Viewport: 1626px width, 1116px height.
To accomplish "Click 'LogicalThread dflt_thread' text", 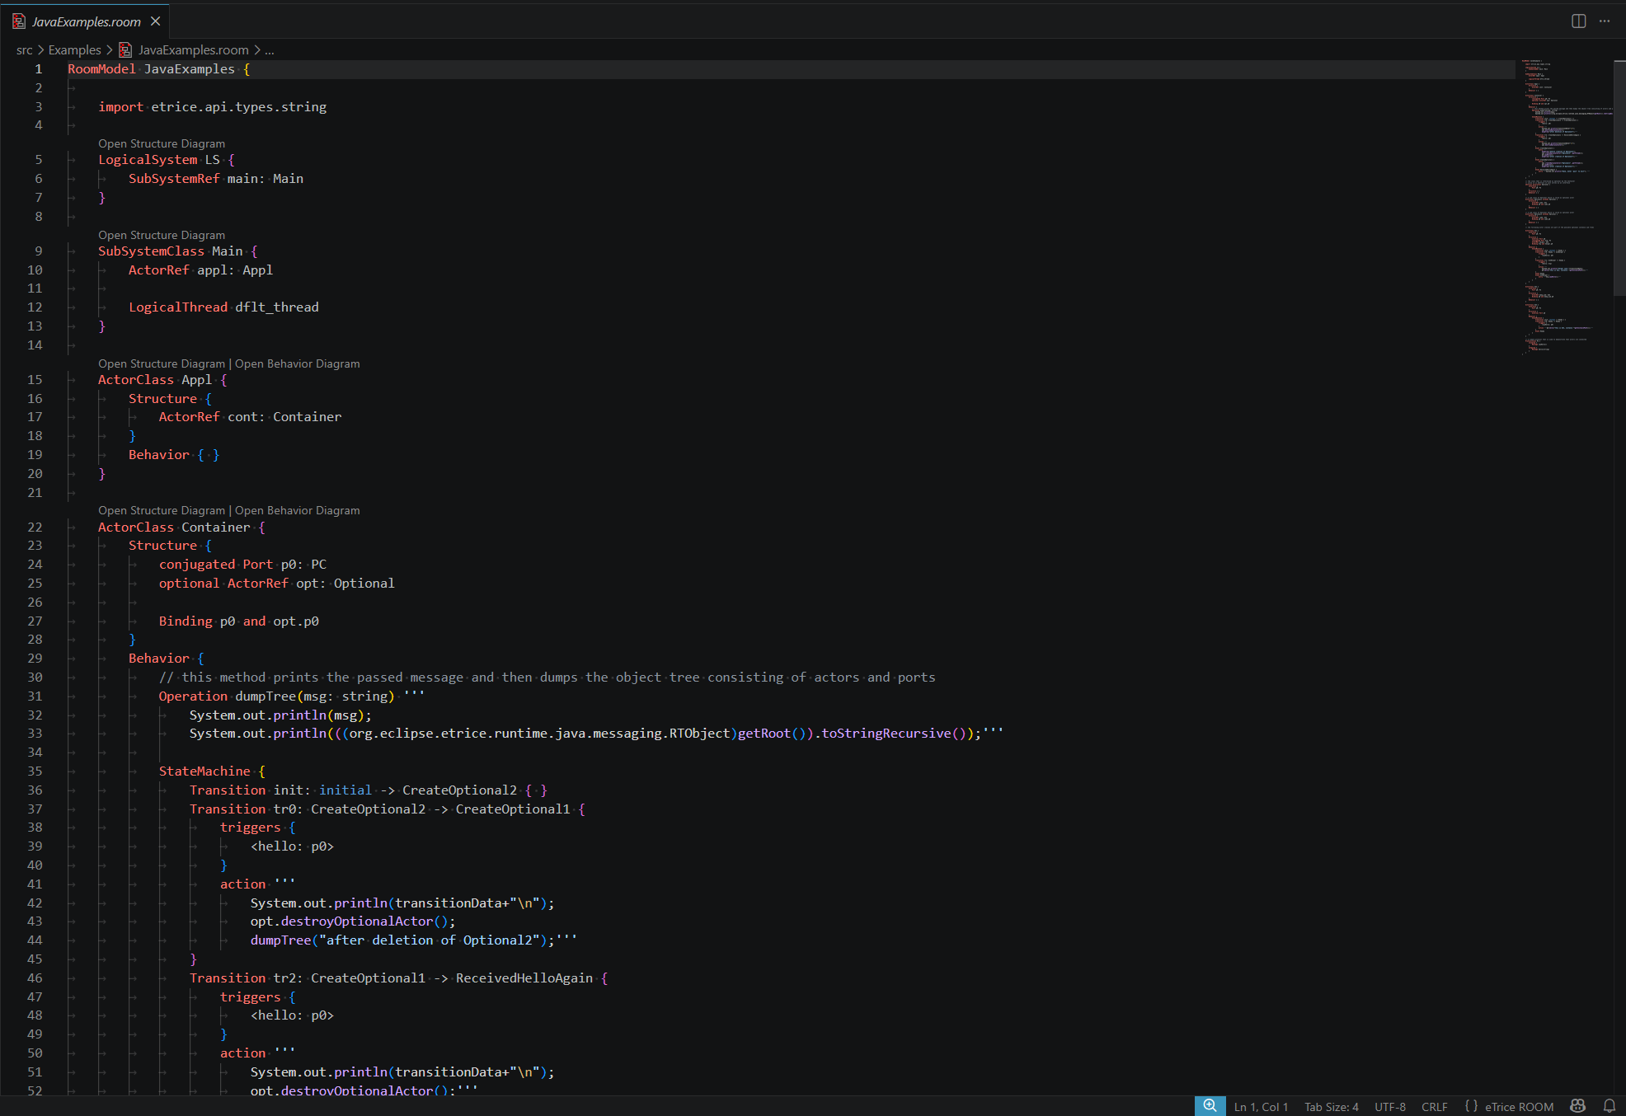I will pyautogui.click(x=223, y=307).
